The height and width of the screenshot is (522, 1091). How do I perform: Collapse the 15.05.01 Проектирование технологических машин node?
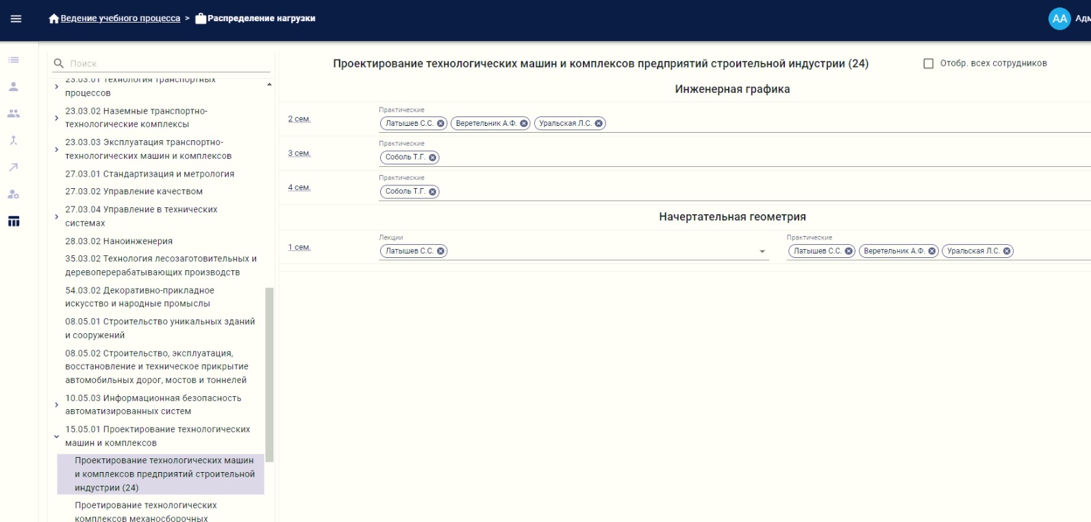[56, 436]
